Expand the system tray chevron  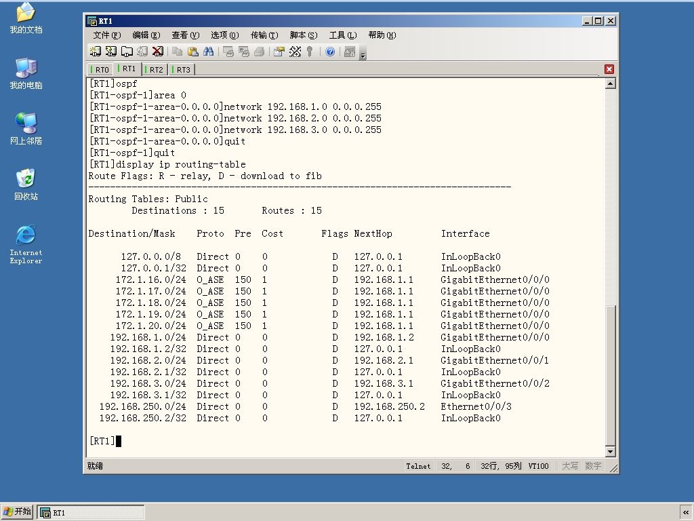(686, 512)
